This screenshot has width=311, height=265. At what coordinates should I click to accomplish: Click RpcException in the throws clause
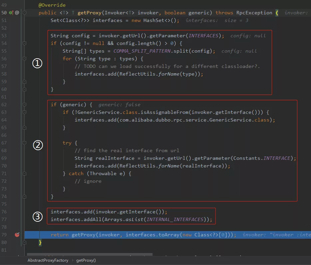tap(254, 13)
